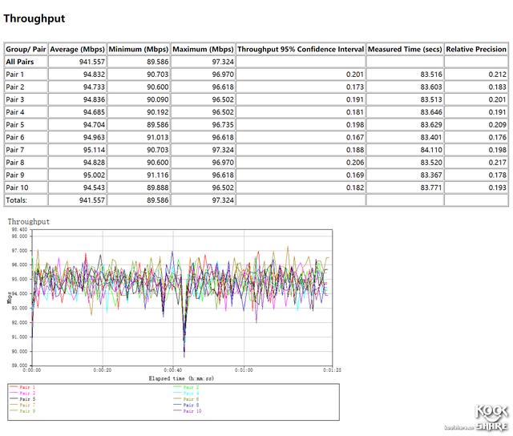Click Pair 5 average value 94.704
This screenshot has height=436, width=513.
point(90,124)
